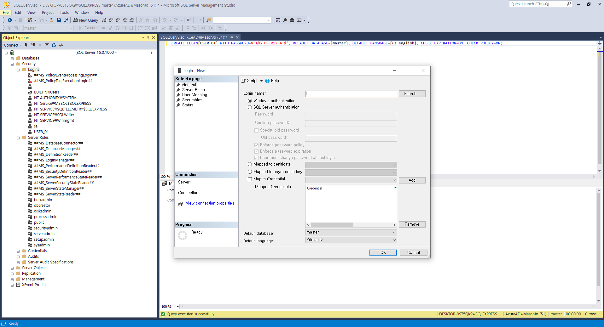
Task: Click the Refresh icon in Object Explorer
Action: pos(54,45)
